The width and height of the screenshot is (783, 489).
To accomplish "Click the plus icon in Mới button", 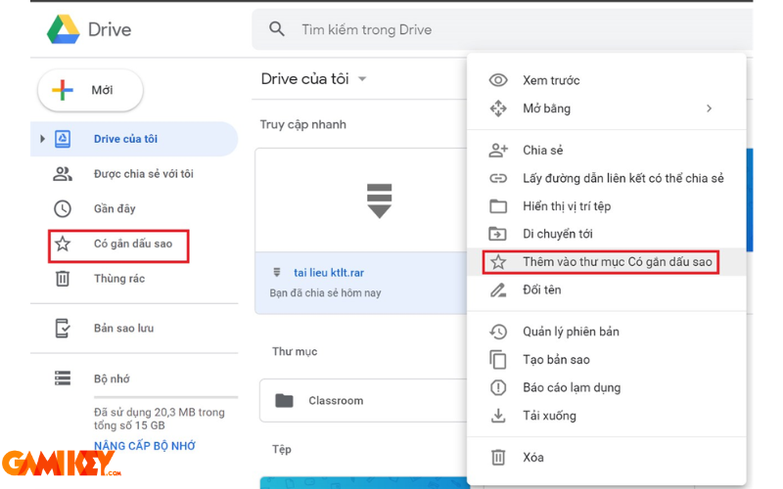I will coord(63,90).
